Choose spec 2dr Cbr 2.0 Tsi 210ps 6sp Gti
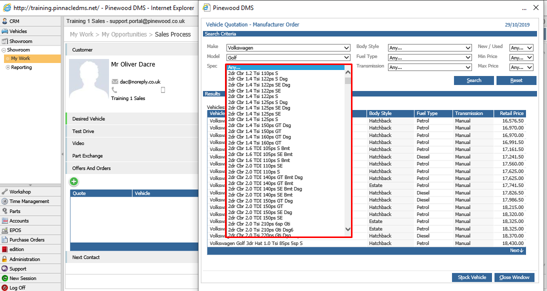This screenshot has height=291, width=547. tap(285, 223)
